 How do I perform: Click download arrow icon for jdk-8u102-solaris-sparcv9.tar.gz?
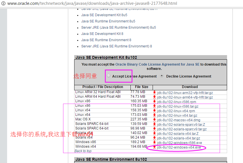(154, 129)
